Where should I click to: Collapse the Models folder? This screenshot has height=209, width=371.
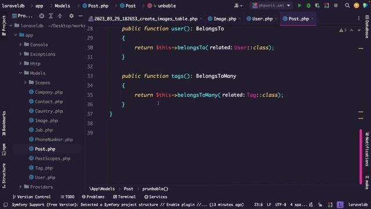(x=20, y=73)
